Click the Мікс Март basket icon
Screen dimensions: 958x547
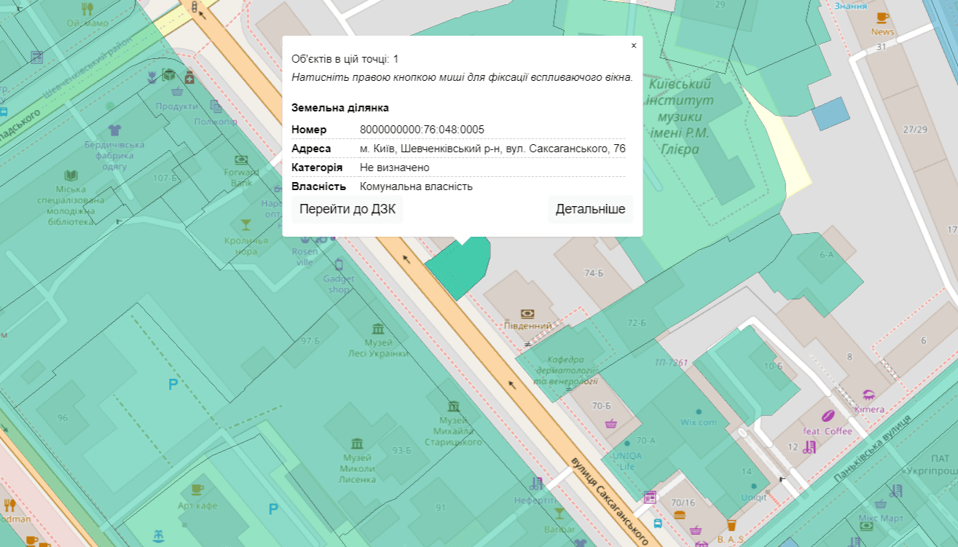(881, 505)
